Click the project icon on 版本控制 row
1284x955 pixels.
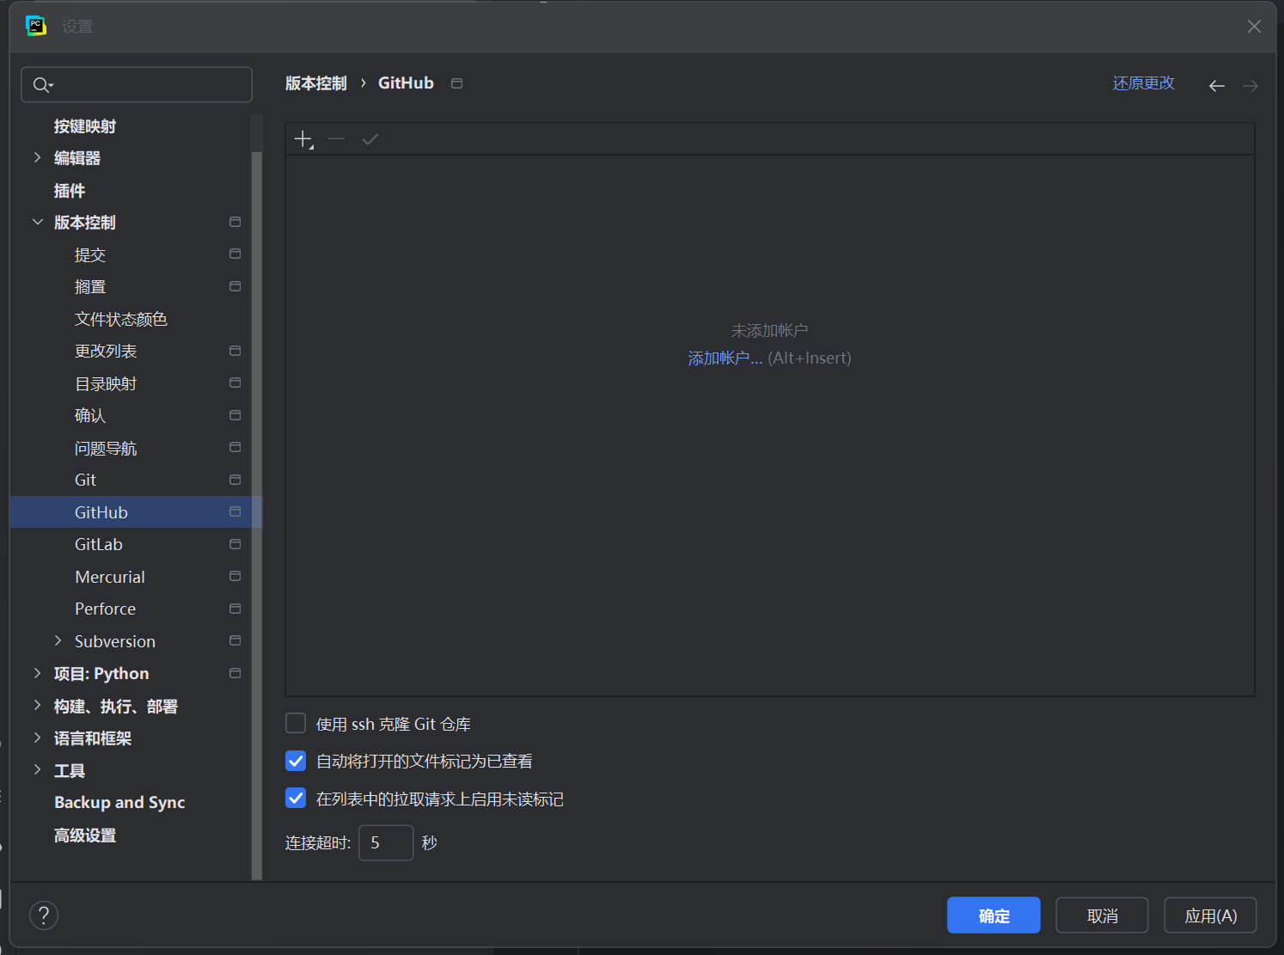pos(235,222)
